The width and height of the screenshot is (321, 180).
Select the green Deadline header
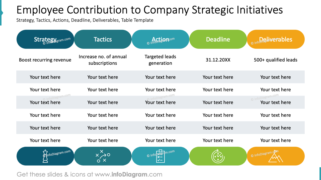(218, 39)
